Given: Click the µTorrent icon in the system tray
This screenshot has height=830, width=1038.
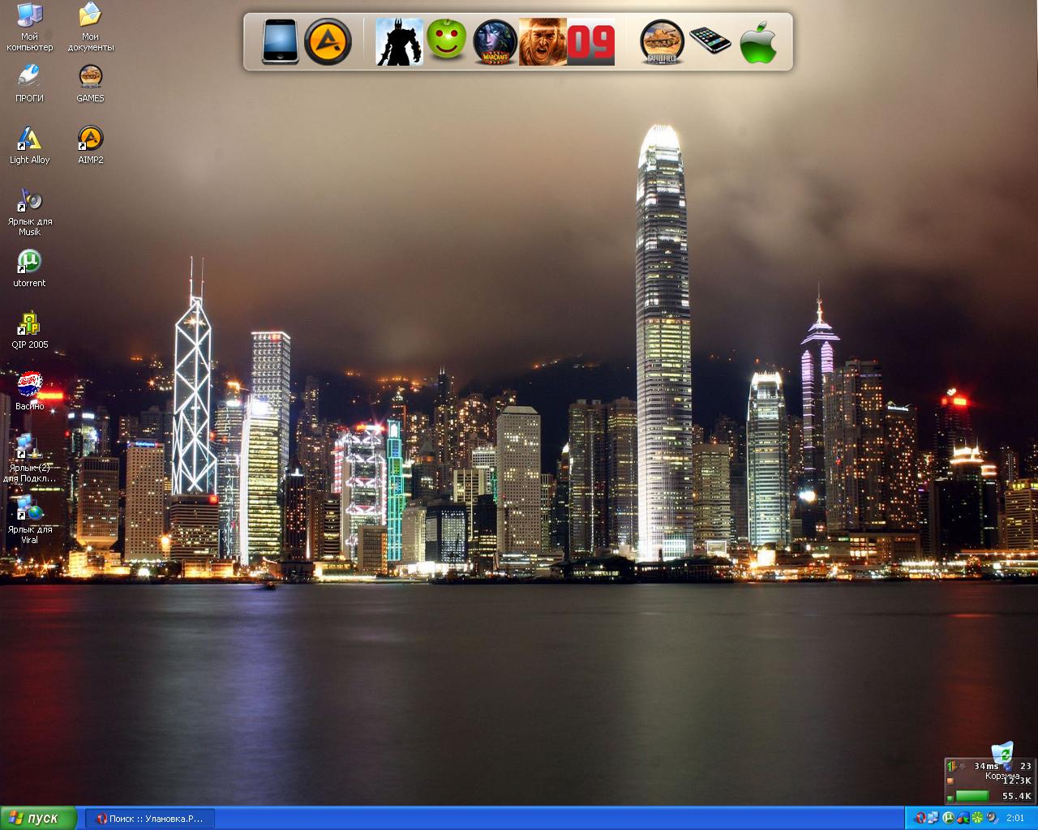Looking at the screenshot, I should (x=947, y=818).
